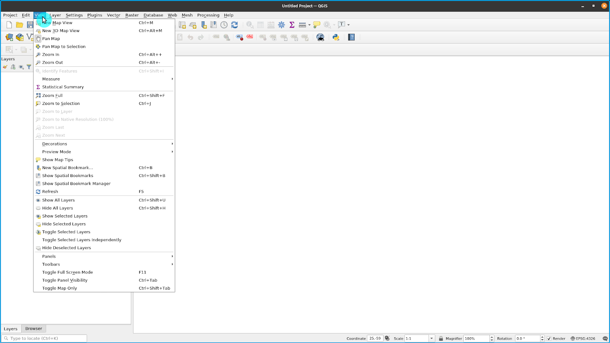Choose New Spatial Bookmark… menu item
Image resolution: width=610 pixels, height=343 pixels.
104,168
